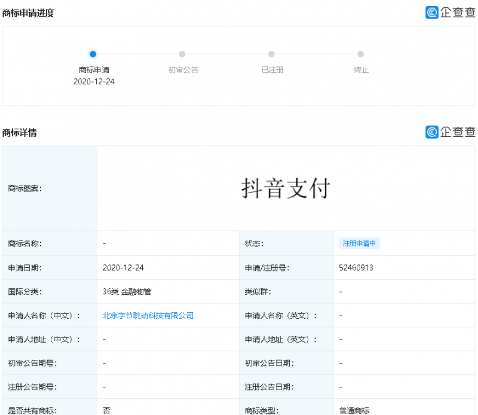Click the 否 value for 是否共有商标
Image resolution: width=478 pixels, height=415 pixels.
tap(106, 411)
